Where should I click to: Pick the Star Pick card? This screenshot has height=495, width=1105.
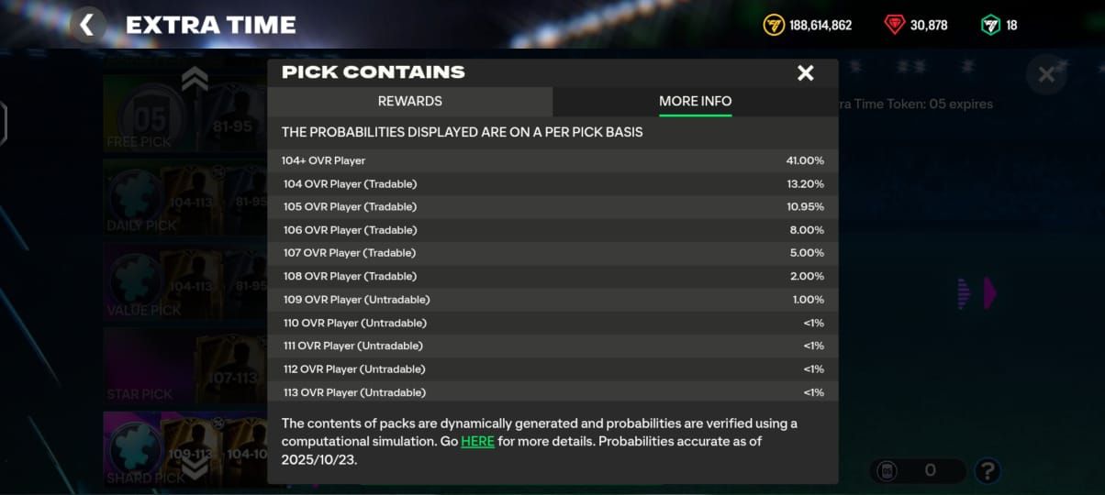[x=184, y=367]
